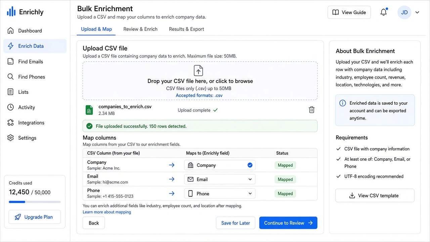430x242 pixels.
Task: Click the Back button
Action: pos(94,223)
